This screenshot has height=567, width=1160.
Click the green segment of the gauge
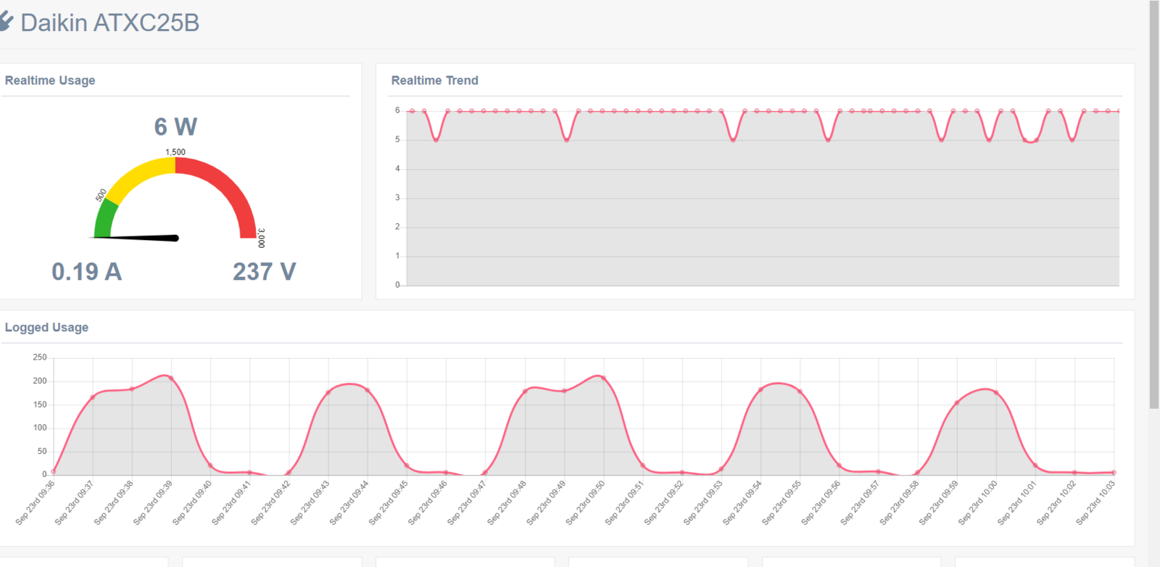pyautogui.click(x=105, y=218)
